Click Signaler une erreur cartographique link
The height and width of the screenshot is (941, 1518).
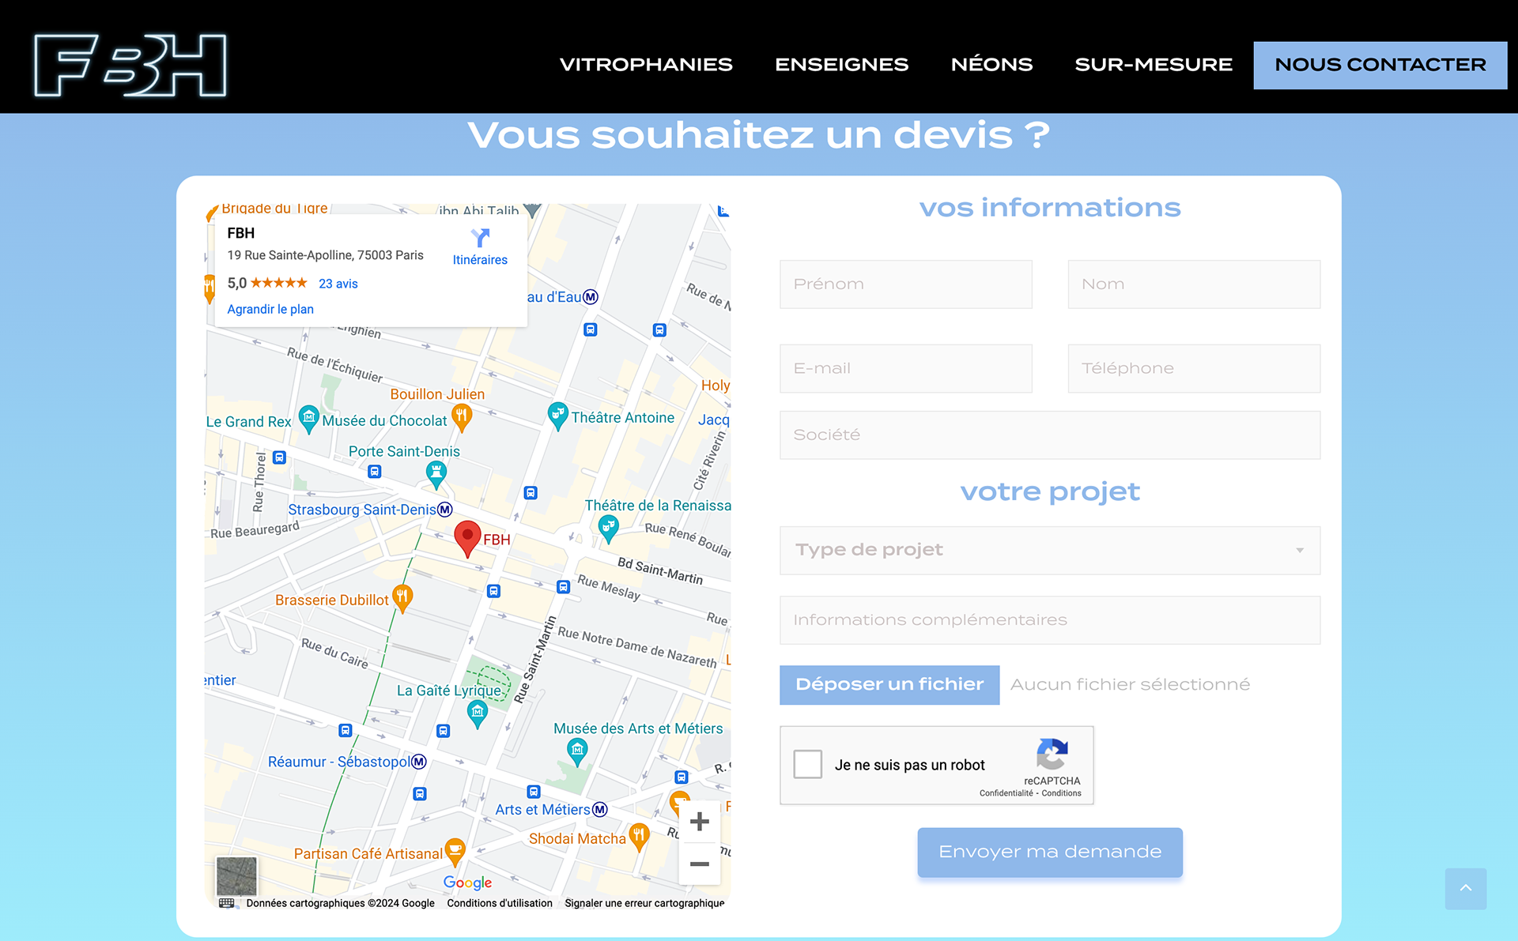pyautogui.click(x=644, y=903)
